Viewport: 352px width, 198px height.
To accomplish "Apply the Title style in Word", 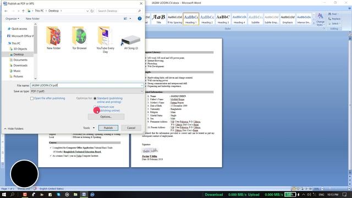I will 158,19.
